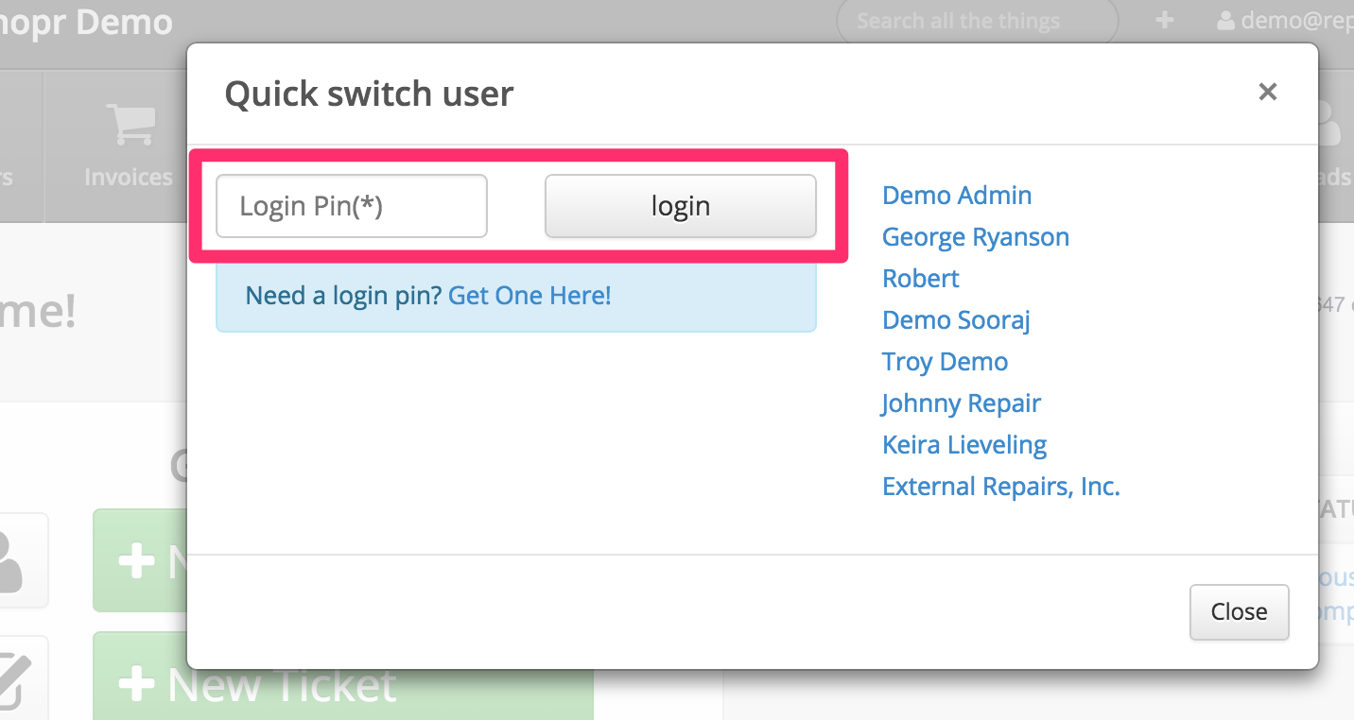
Task: Select George Ryanson from user list
Action: 975,237
